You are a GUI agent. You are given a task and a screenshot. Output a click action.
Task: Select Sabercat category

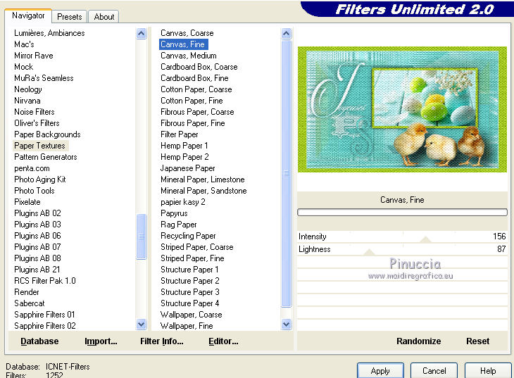tap(29, 303)
